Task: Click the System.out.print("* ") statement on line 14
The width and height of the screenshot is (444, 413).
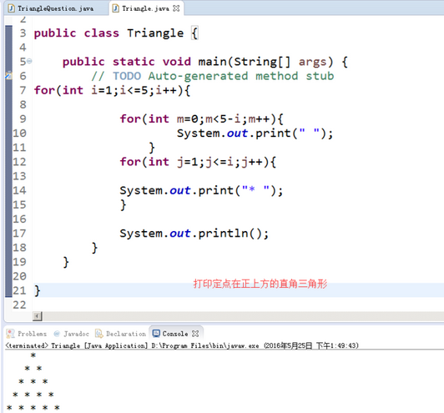Action: coord(201,190)
